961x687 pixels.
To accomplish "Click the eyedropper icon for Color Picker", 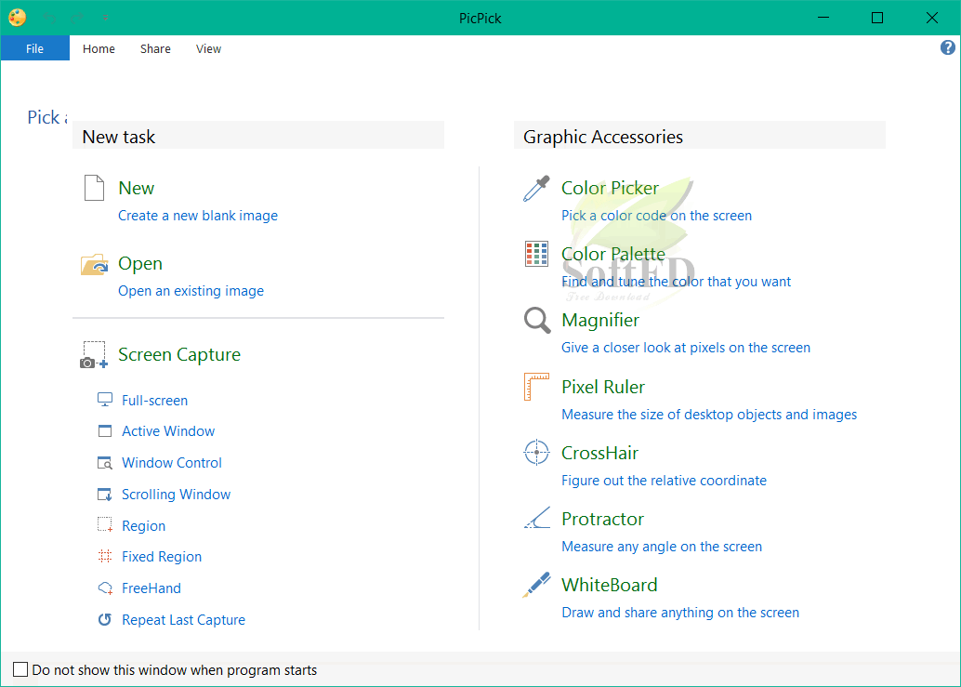I will pyautogui.click(x=536, y=188).
